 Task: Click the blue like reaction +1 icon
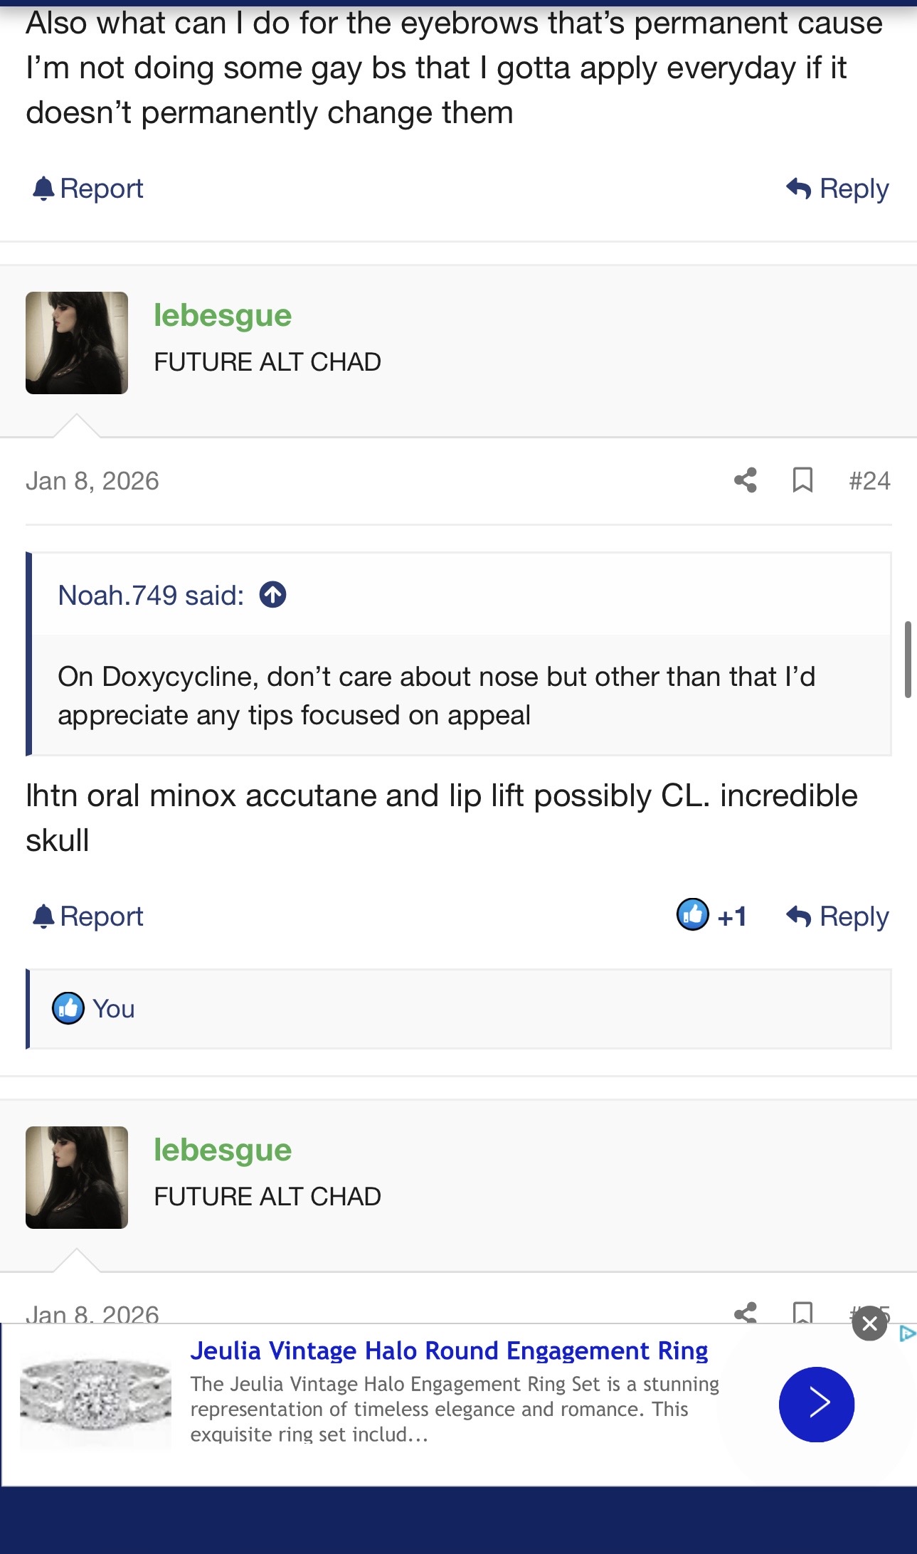692,915
